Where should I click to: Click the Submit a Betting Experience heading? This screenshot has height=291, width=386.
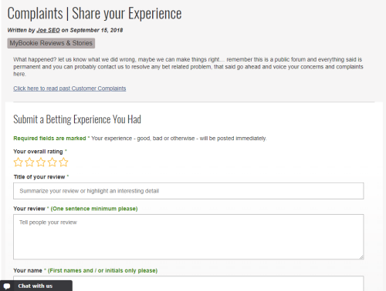click(x=77, y=119)
